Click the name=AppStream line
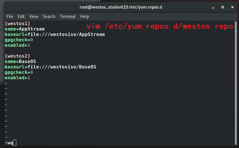This screenshot has height=148, width=239. [25, 29]
